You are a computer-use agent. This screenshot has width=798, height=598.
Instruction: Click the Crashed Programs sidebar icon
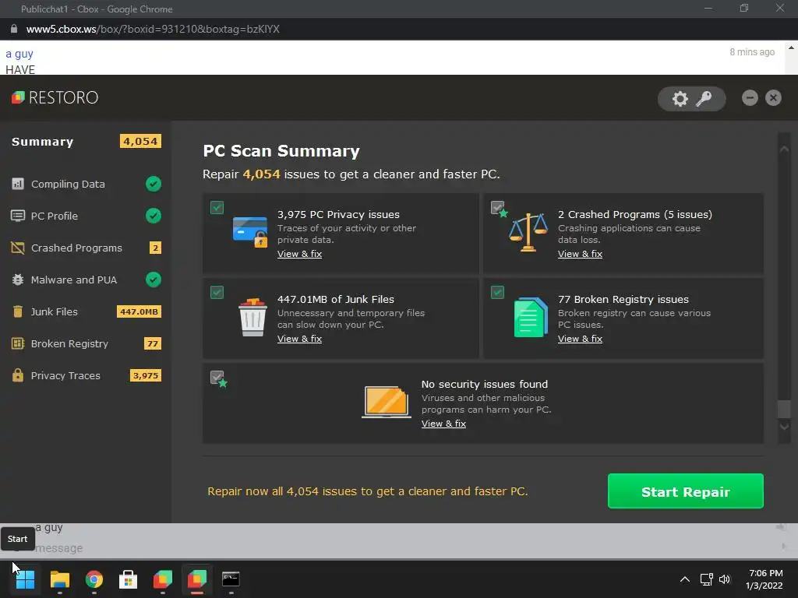(x=18, y=248)
